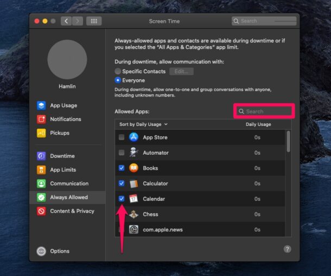Switch to the App Usage section
This screenshot has width=331, height=276.
pyautogui.click(x=63, y=105)
